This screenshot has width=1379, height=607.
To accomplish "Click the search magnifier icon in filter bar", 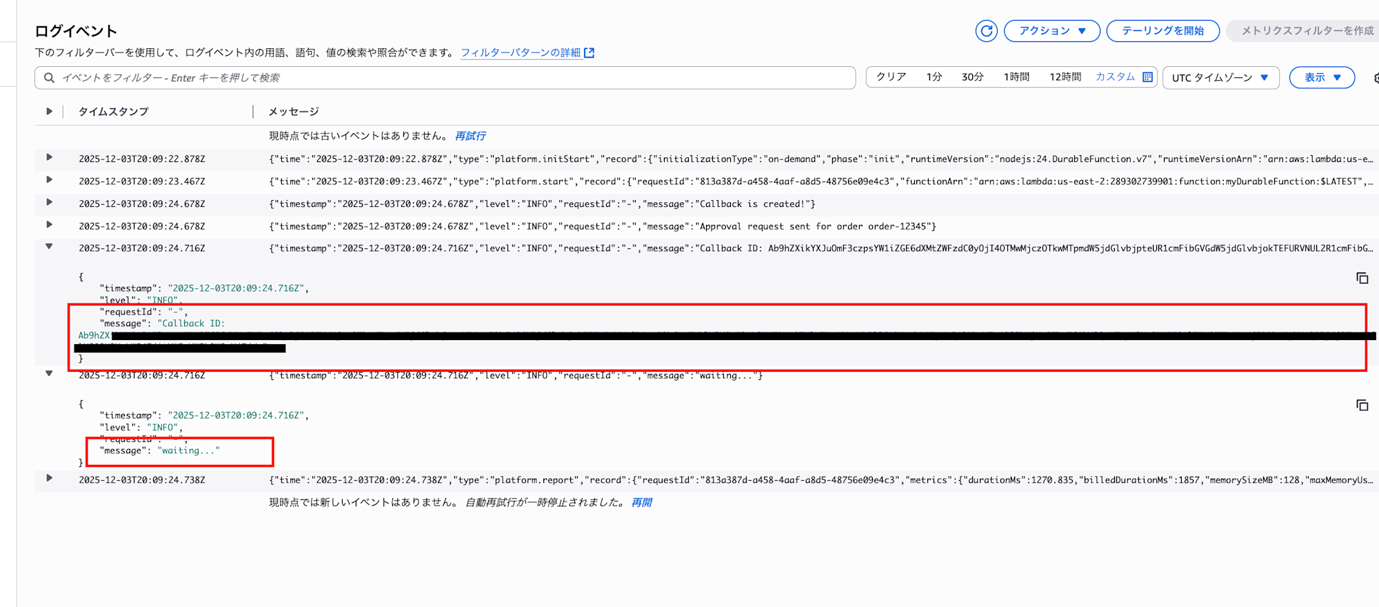I will (49, 78).
